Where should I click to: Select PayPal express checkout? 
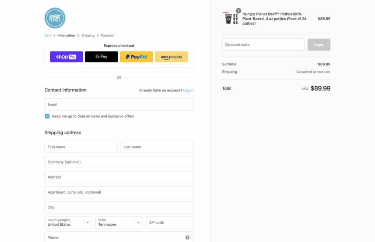(136, 57)
